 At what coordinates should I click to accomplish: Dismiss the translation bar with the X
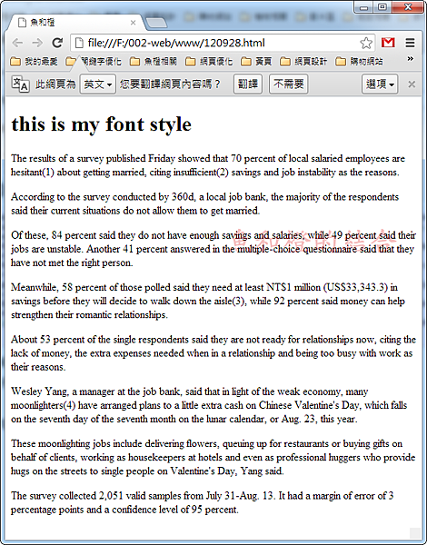pyautogui.click(x=412, y=84)
